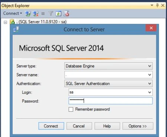This screenshot has height=137, width=167.
Task: Open the Login dropdown arrow
Action: [x=150, y=92]
